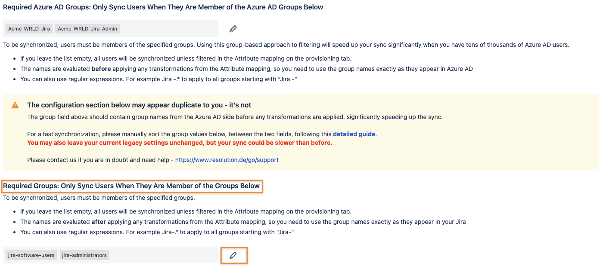Select the Acme-WRLD-Jira-Admin group tag
The image size is (603, 272).
[88, 29]
